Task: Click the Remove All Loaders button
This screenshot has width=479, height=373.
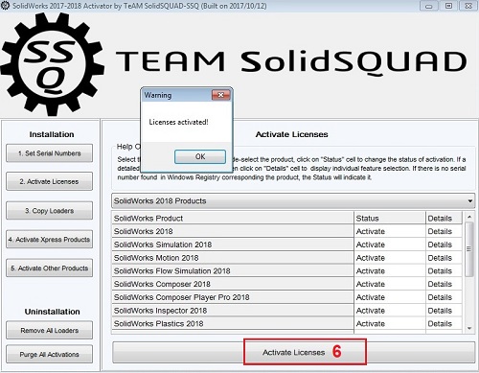Action: (49, 330)
